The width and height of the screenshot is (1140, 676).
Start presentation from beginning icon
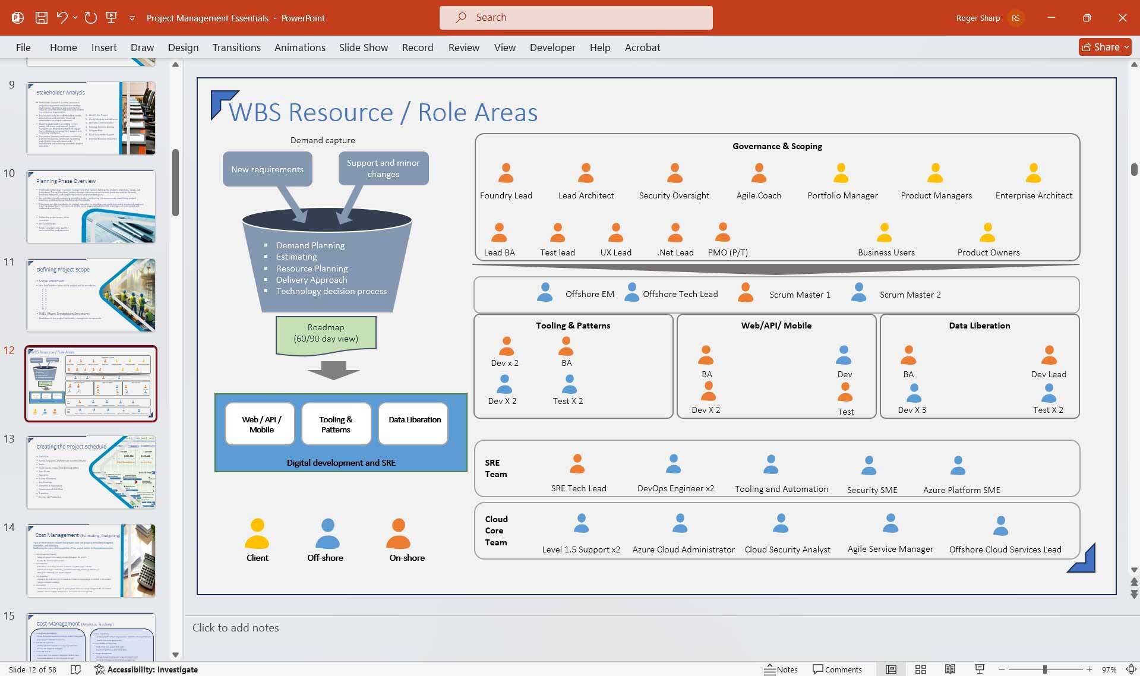[111, 18]
